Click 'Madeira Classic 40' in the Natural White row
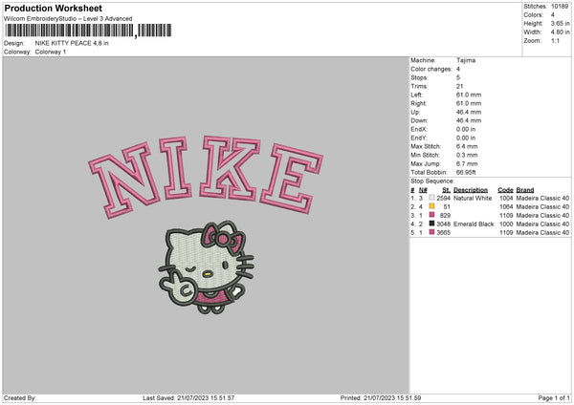 (542, 198)
